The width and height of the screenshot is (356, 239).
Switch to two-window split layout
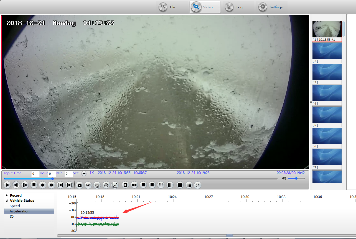pyautogui.click(x=134, y=185)
